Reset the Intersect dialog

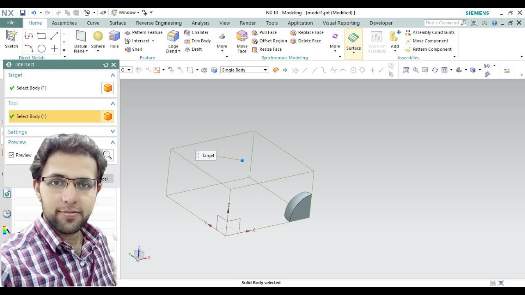[x=106, y=65]
